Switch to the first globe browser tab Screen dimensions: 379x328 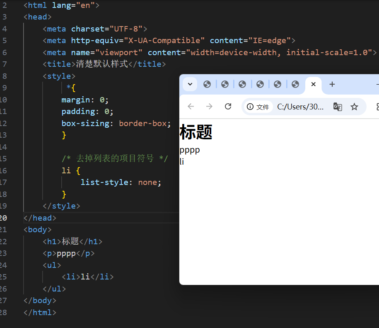pyautogui.click(x=207, y=84)
